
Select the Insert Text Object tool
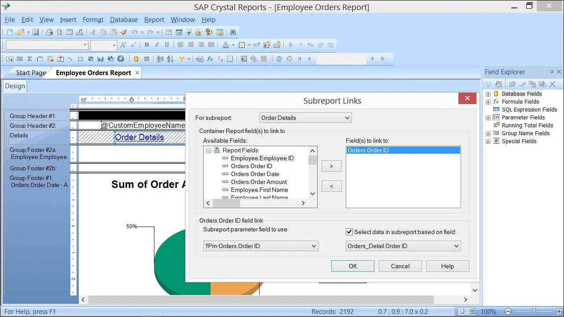9,58
